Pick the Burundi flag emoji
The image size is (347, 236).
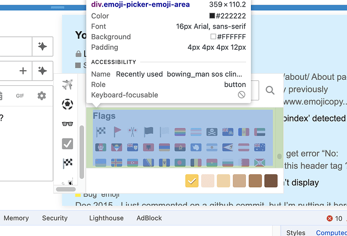[259, 163]
